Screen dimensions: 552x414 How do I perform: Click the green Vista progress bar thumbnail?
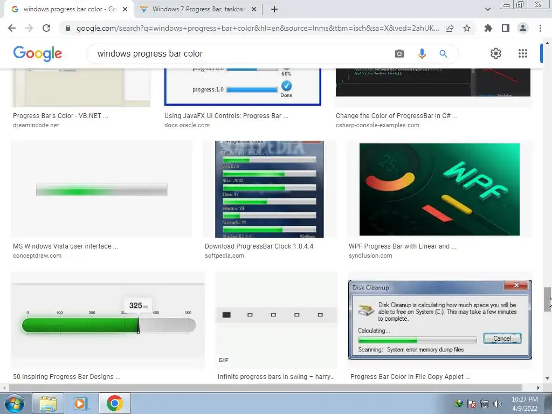102,189
